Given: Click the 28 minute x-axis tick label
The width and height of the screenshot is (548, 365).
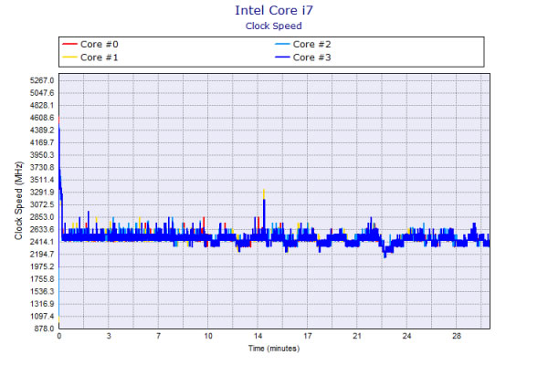Looking at the screenshot, I should point(457,336).
